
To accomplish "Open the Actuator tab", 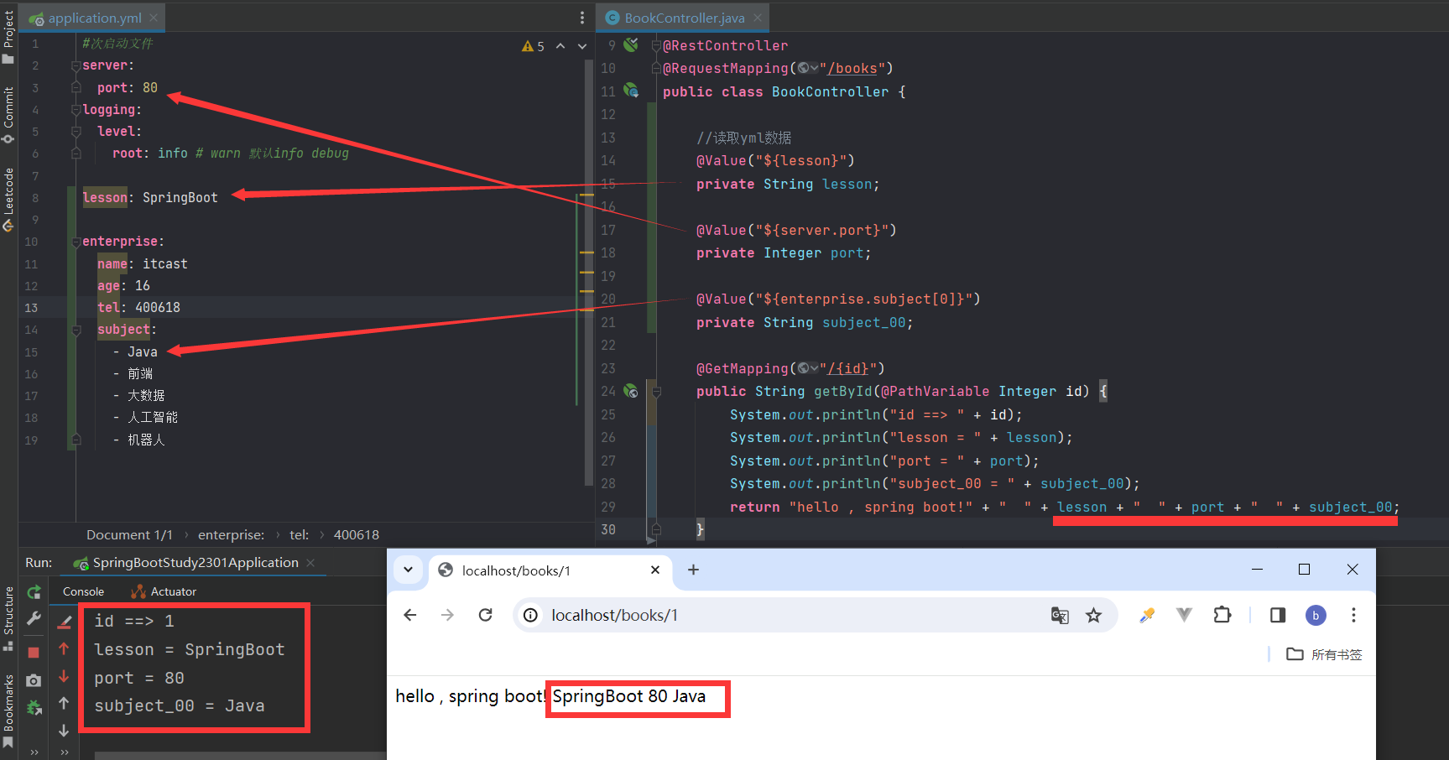I will [x=164, y=591].
